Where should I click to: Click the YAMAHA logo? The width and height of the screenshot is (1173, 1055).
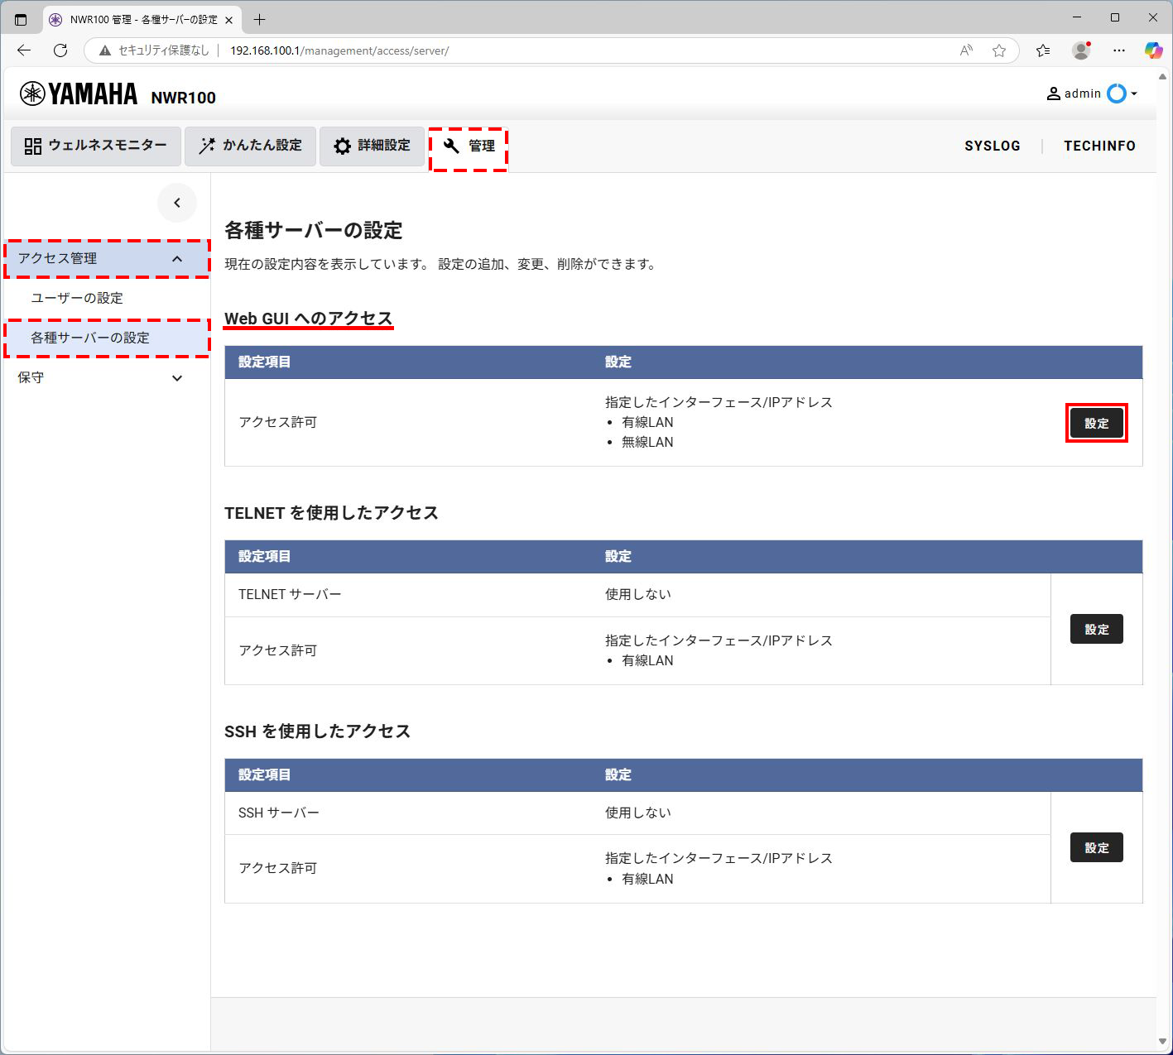(x=78, y=93)
